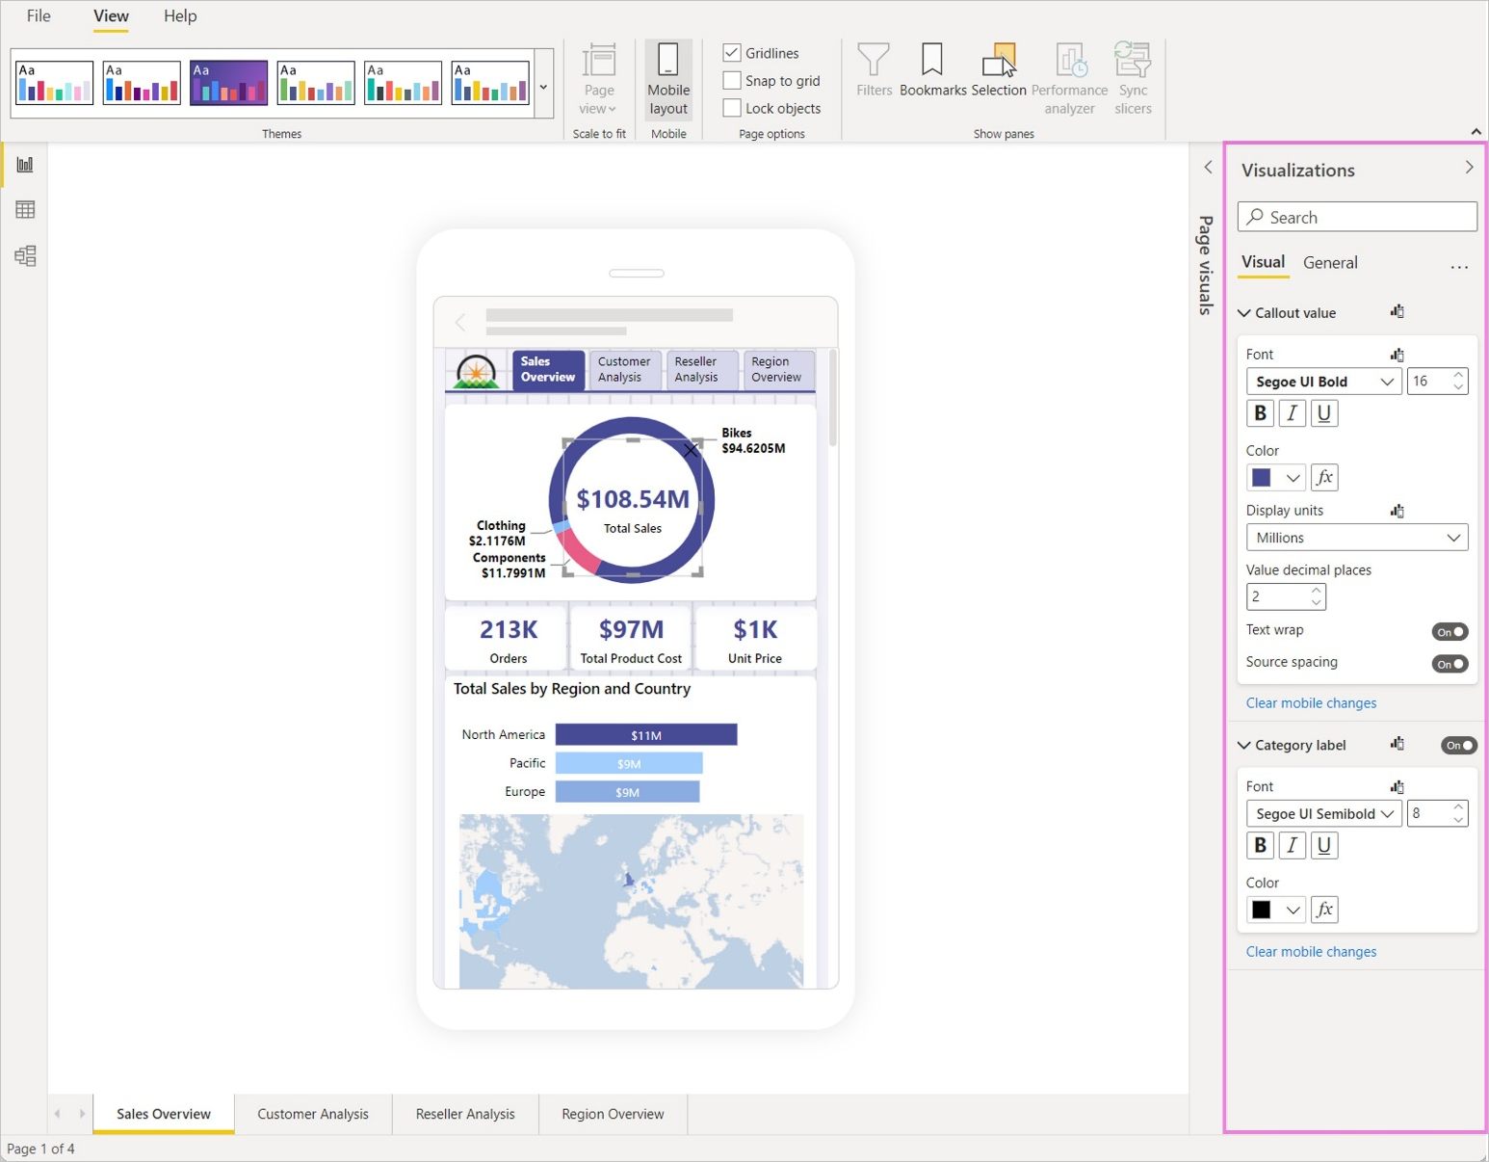Click the 213K Orders card

[508, 640]
